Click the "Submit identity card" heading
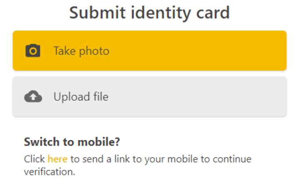 pos(150,12)
